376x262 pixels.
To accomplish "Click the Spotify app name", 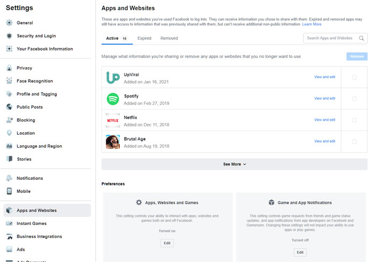I will point(131,96).
